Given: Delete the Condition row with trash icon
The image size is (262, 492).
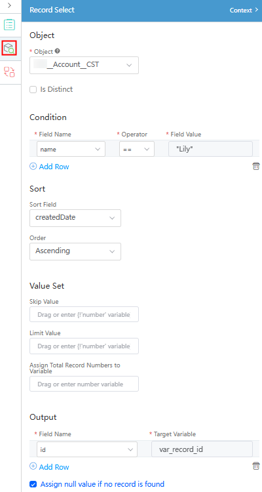Looking at the screenshot, I should click(256, 167).
